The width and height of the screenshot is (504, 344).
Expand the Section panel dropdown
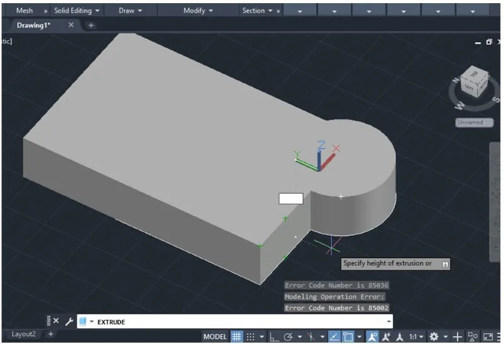(x=258, y=11)
